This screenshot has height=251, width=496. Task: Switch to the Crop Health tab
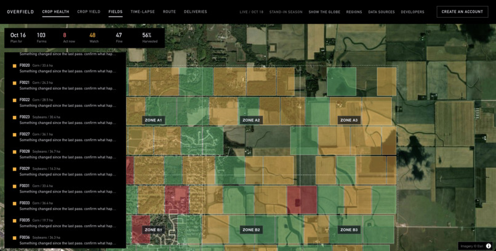pyautogui.click(x=55, y=12)
